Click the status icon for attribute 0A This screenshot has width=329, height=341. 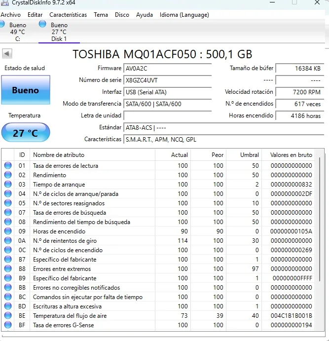tap(8, 240)
